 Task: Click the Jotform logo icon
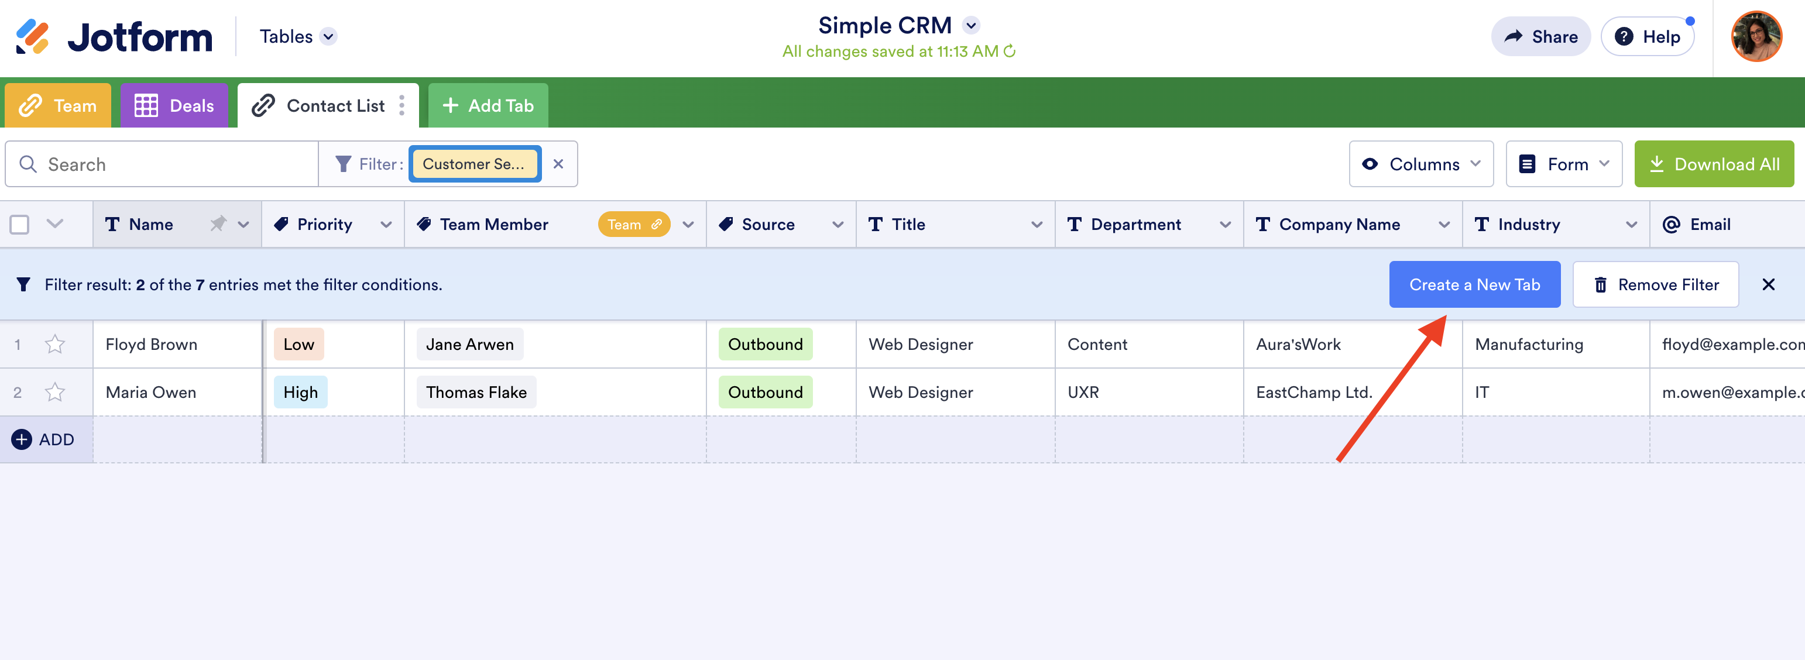(32, 36)
